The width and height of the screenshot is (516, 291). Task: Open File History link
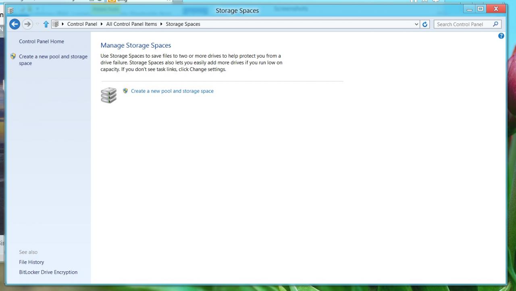[31, 262]
